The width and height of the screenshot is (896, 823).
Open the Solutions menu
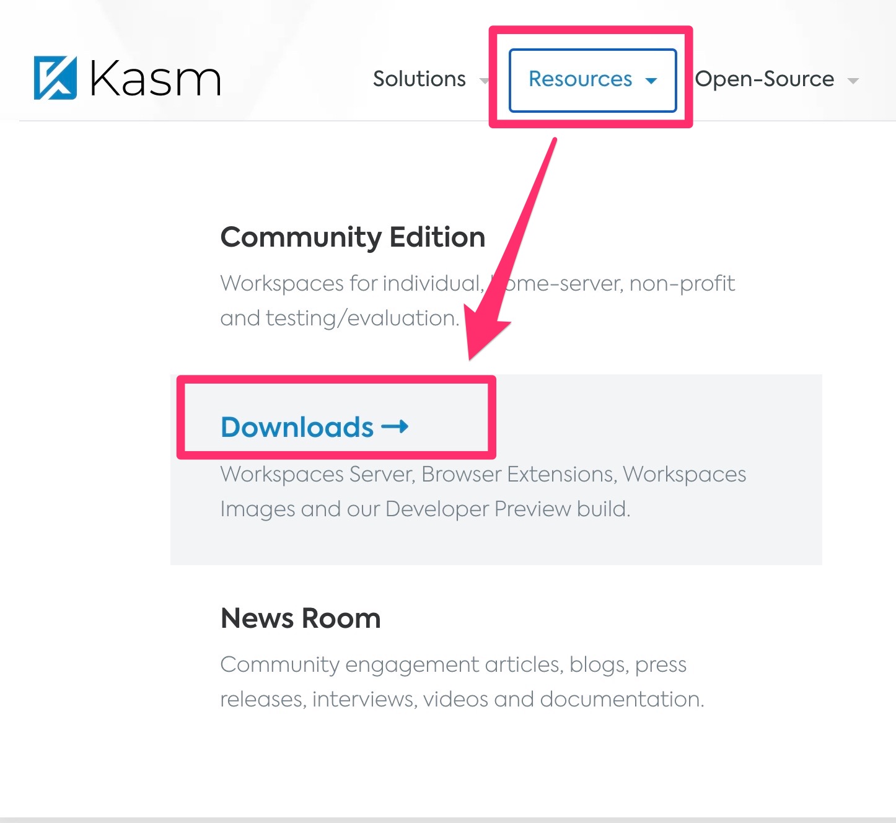click(419, 79)
